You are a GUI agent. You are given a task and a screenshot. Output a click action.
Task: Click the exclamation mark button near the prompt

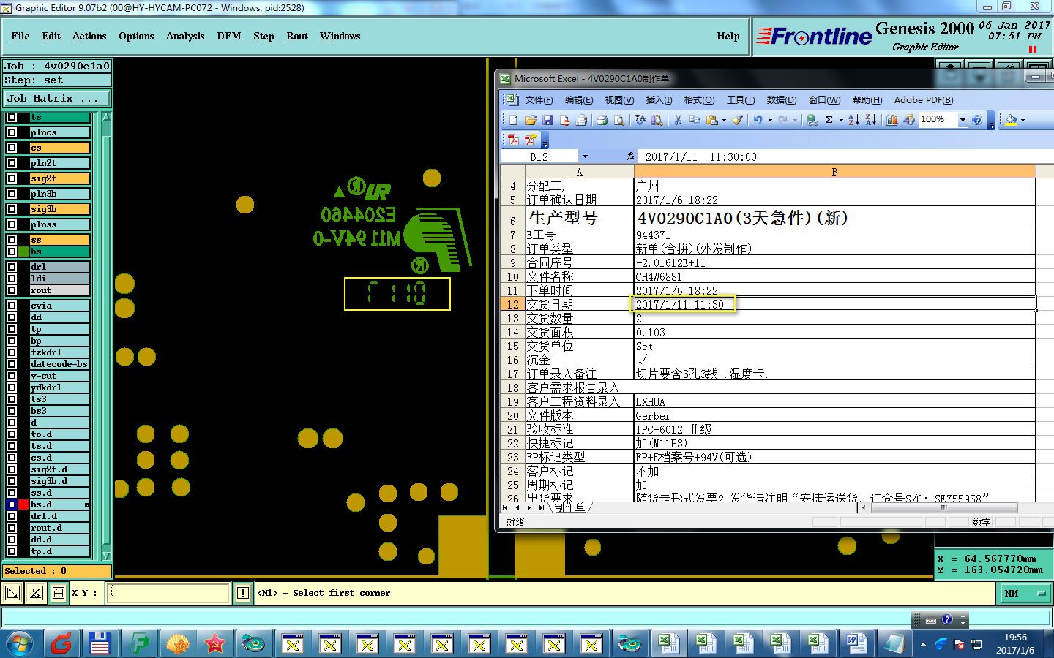point(243,593)
